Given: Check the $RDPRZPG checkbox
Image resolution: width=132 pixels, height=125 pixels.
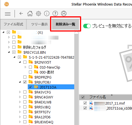Looking at the screenshot, I should pos(25,77).
